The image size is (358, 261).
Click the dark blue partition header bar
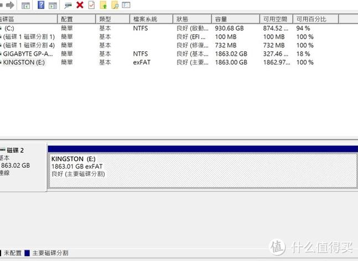click(203, 149)
